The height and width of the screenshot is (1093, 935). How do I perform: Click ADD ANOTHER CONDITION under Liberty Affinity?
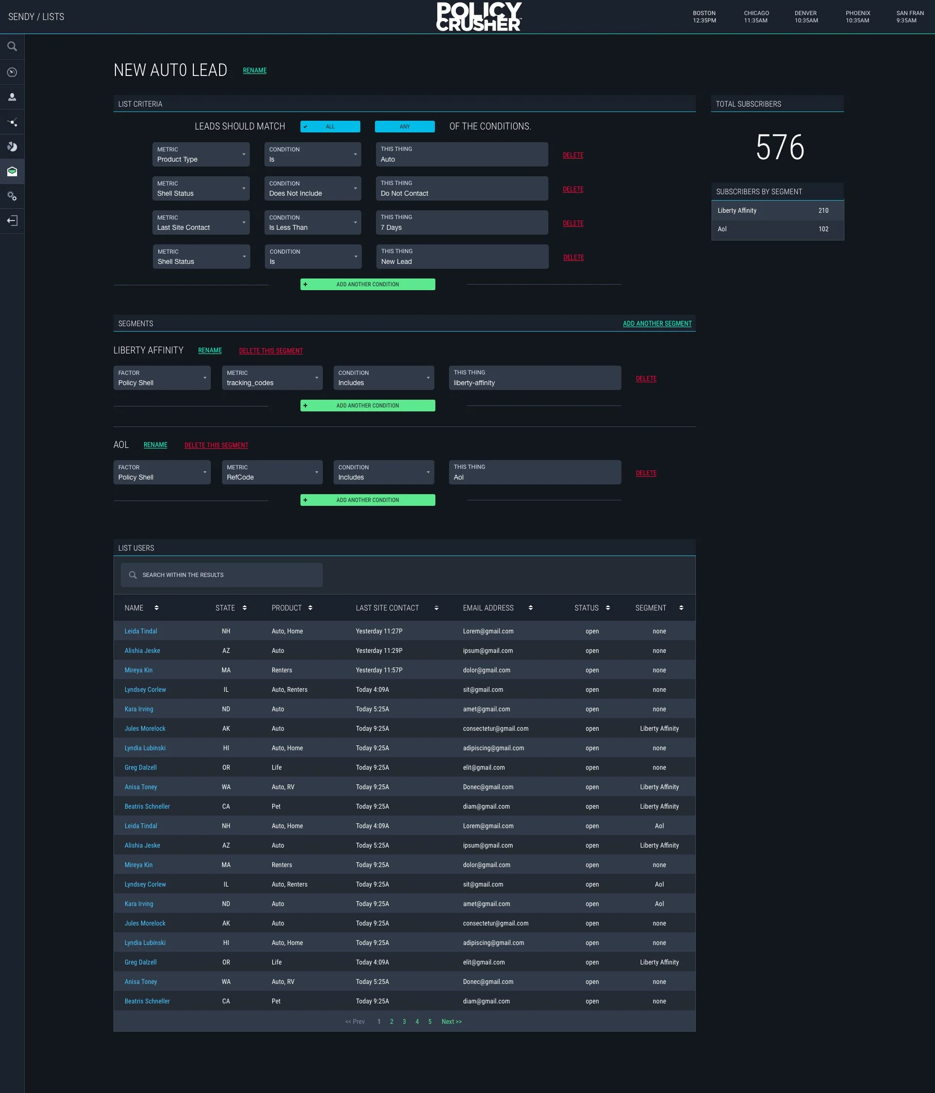click(367, 405)
